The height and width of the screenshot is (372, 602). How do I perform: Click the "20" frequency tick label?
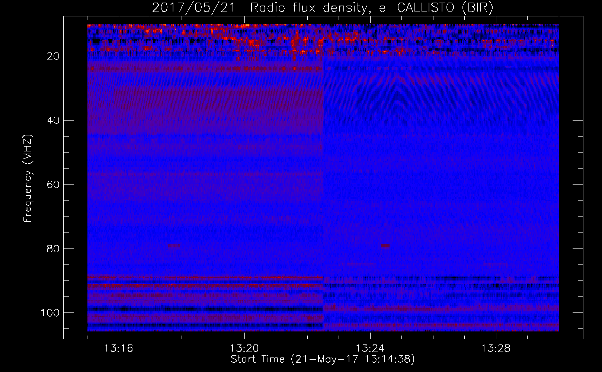click(54, 56)
